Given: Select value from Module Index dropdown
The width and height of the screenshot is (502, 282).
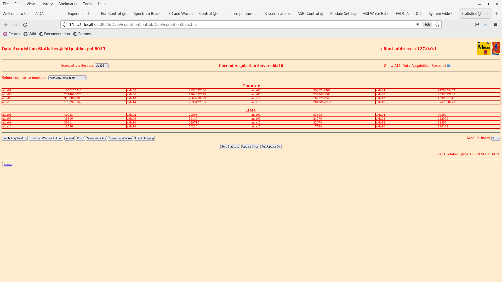Looking at the screenshot, I should coord(495,138).
